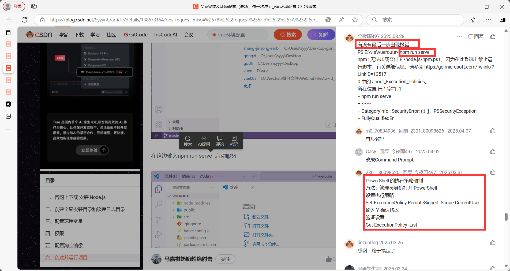The width and height of the screenshot is (510, 271).
Task: Click username Gacy
Action: (371, 152)
